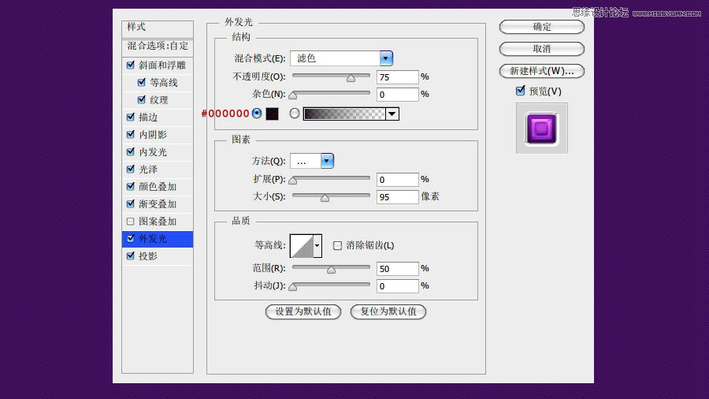Click the black glow color swatch
The width and height of the screenshot is (709, 399).
click(273, 114)
